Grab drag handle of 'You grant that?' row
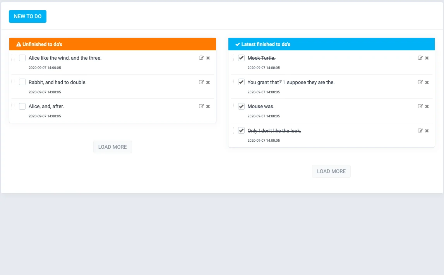Viewport: 444px width, 275px height. coord(232,82)
